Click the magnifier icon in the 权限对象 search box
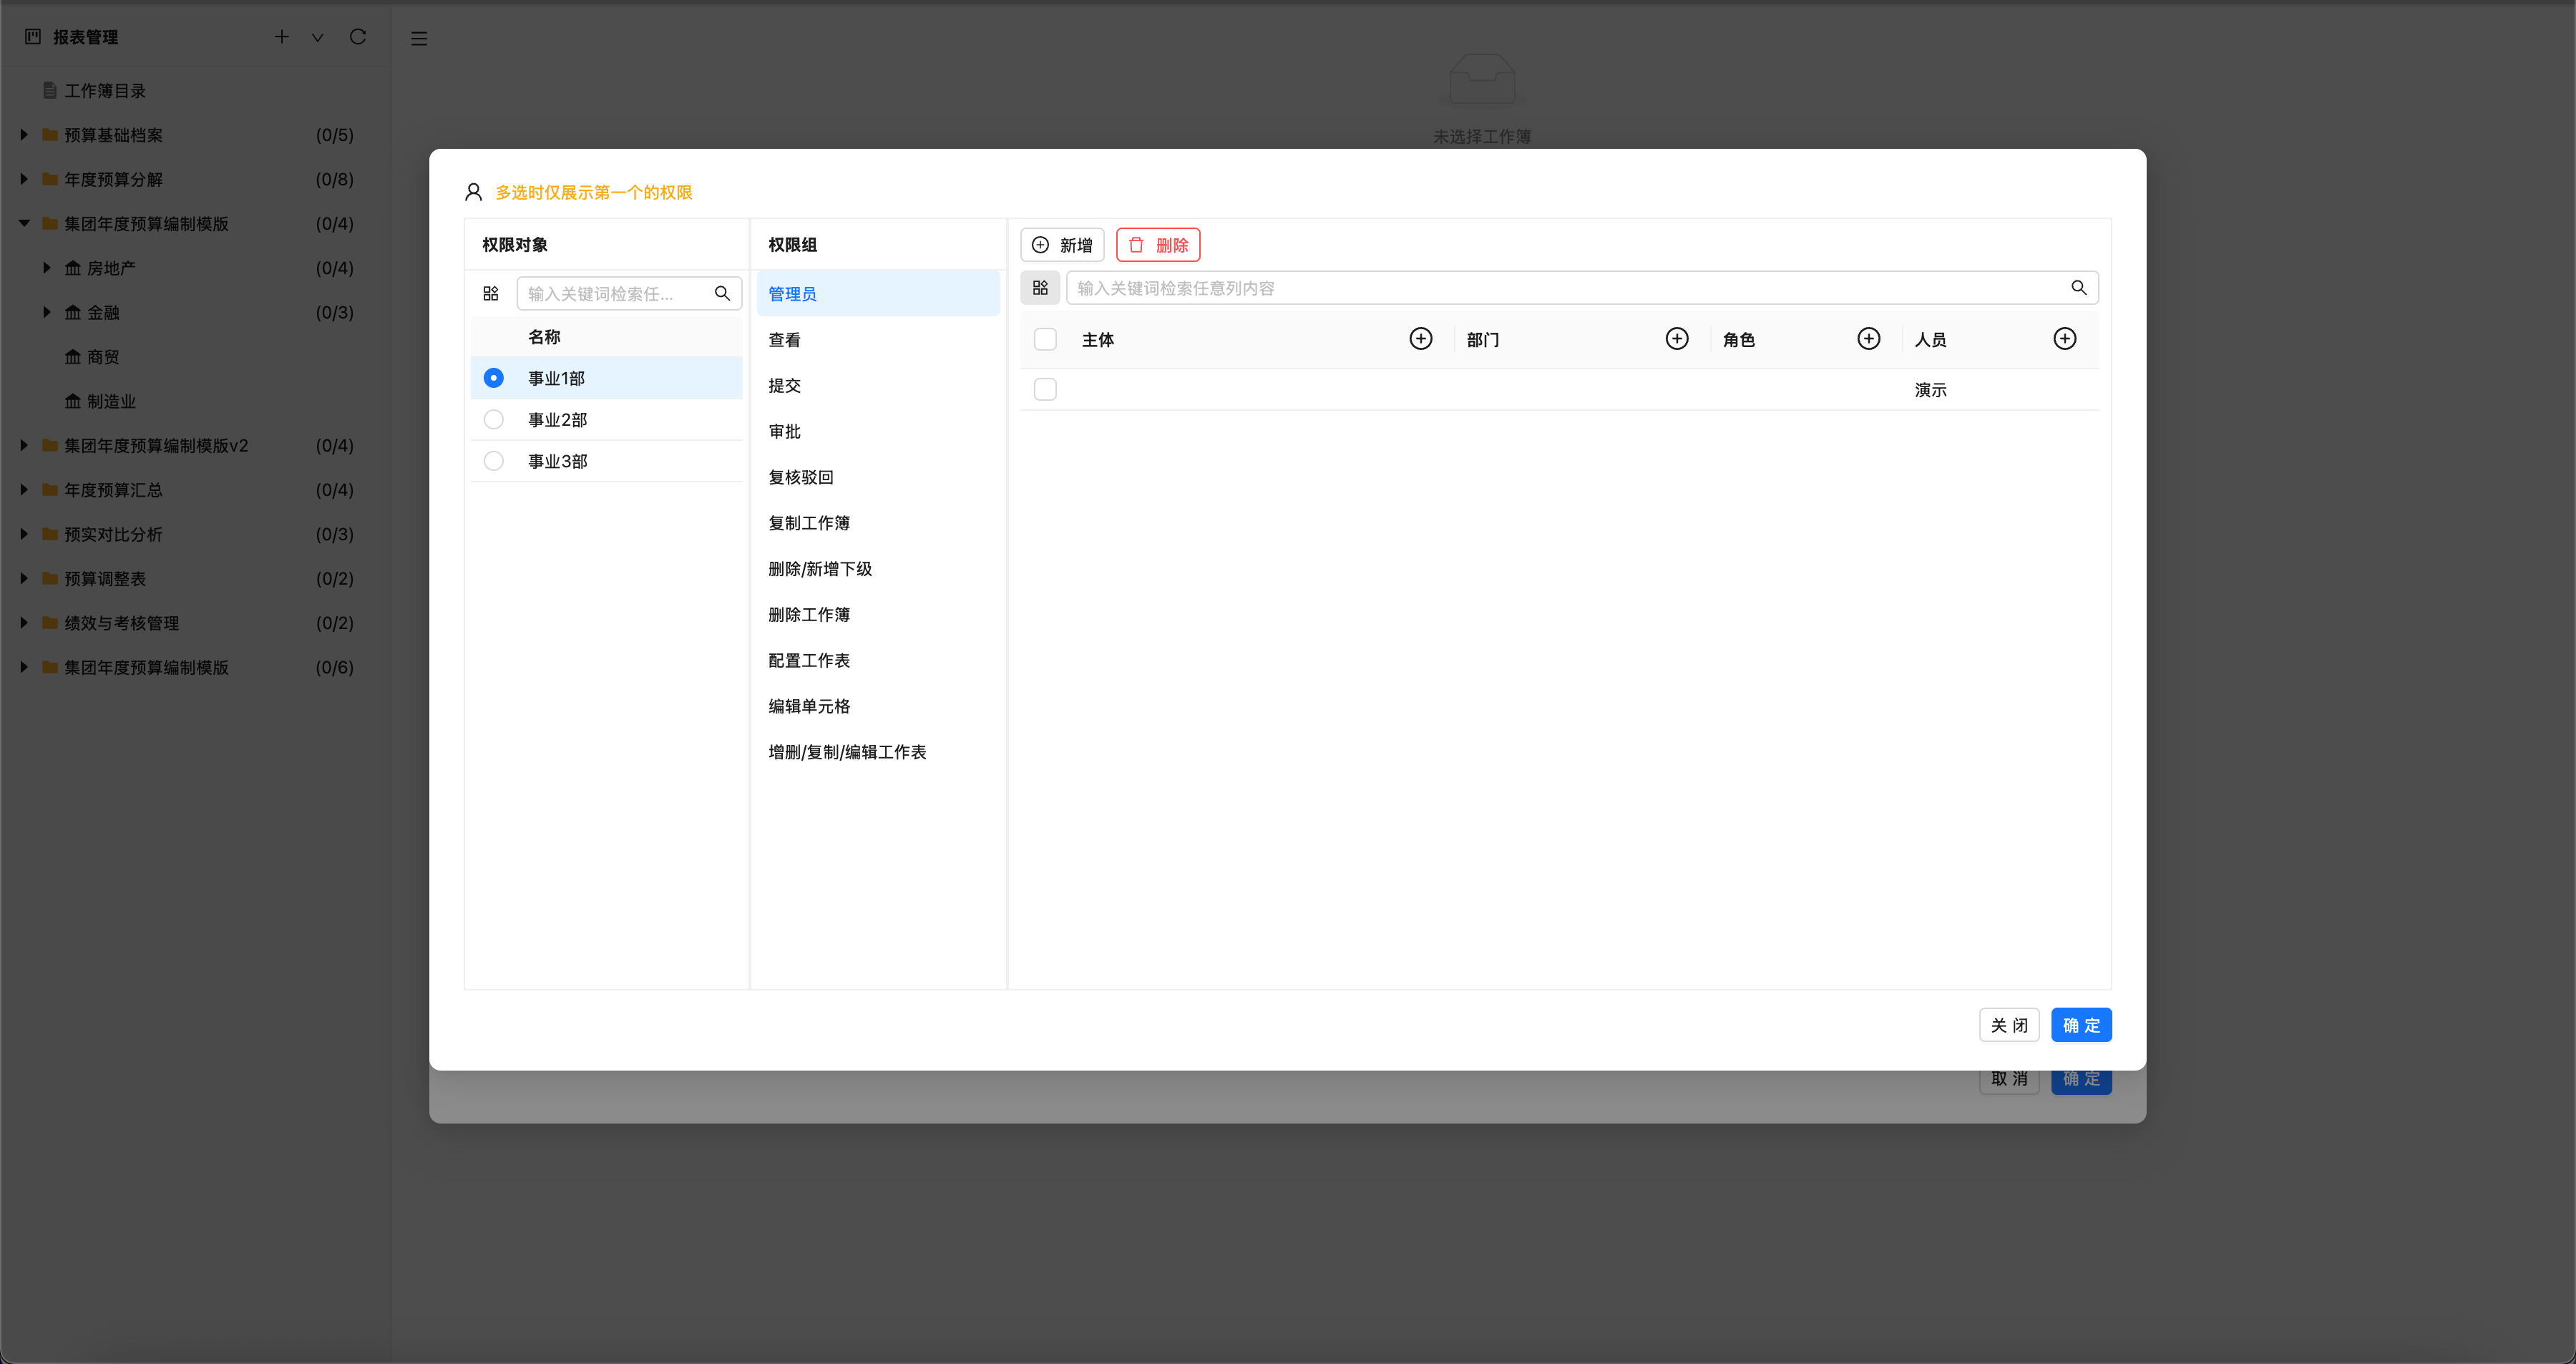The width and height of the screenshot is (2576, 1364). click(722, 293)
